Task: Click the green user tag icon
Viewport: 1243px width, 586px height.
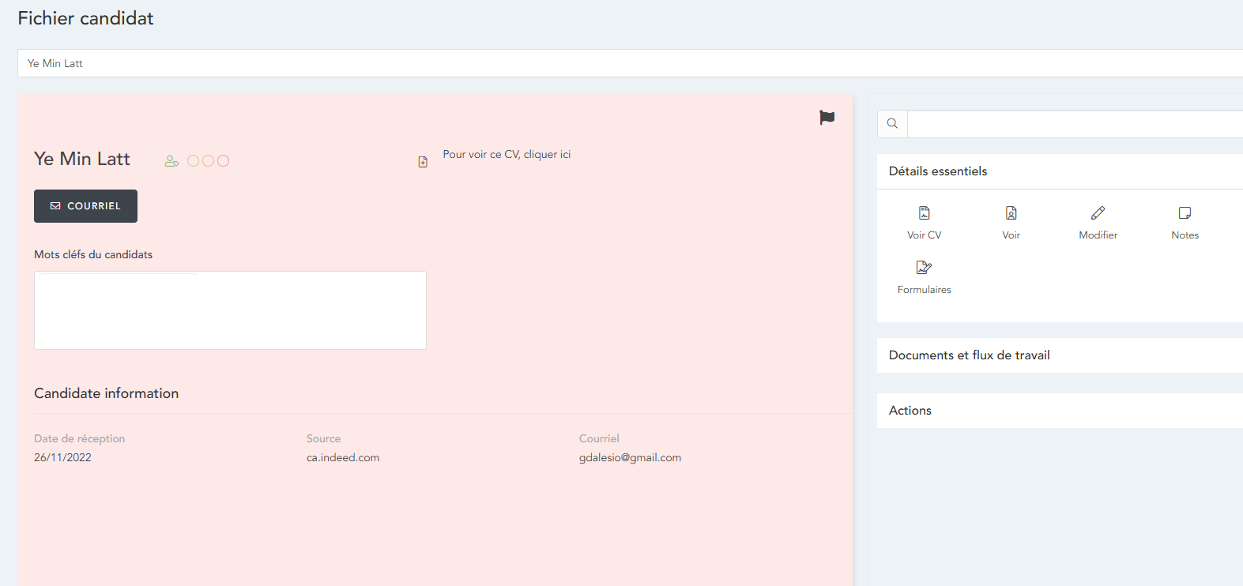Action: (171, 161)
